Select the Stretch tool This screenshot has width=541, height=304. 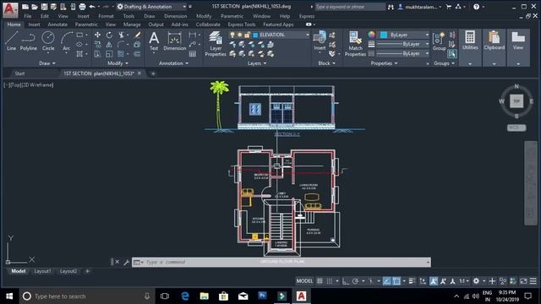pos(98,54)
